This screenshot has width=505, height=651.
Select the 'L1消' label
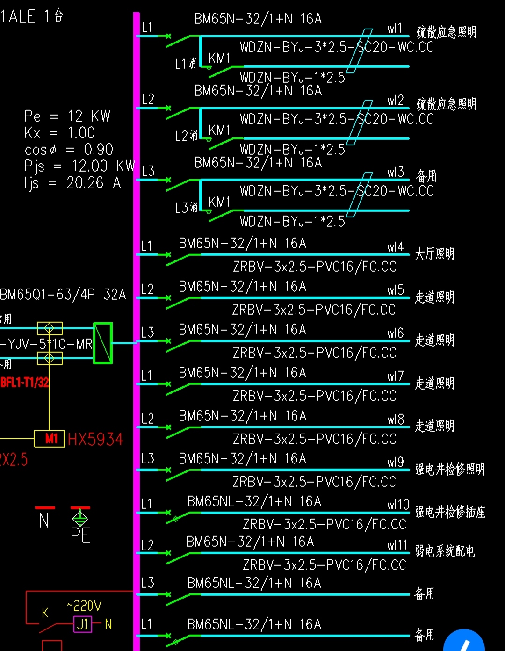pyautogui.click(x=186, y=64)
